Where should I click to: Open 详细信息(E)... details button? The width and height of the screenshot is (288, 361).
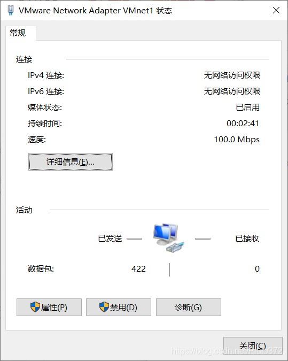tap(71, 162)
